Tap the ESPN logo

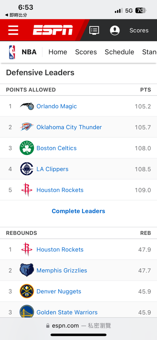[53, 30]
